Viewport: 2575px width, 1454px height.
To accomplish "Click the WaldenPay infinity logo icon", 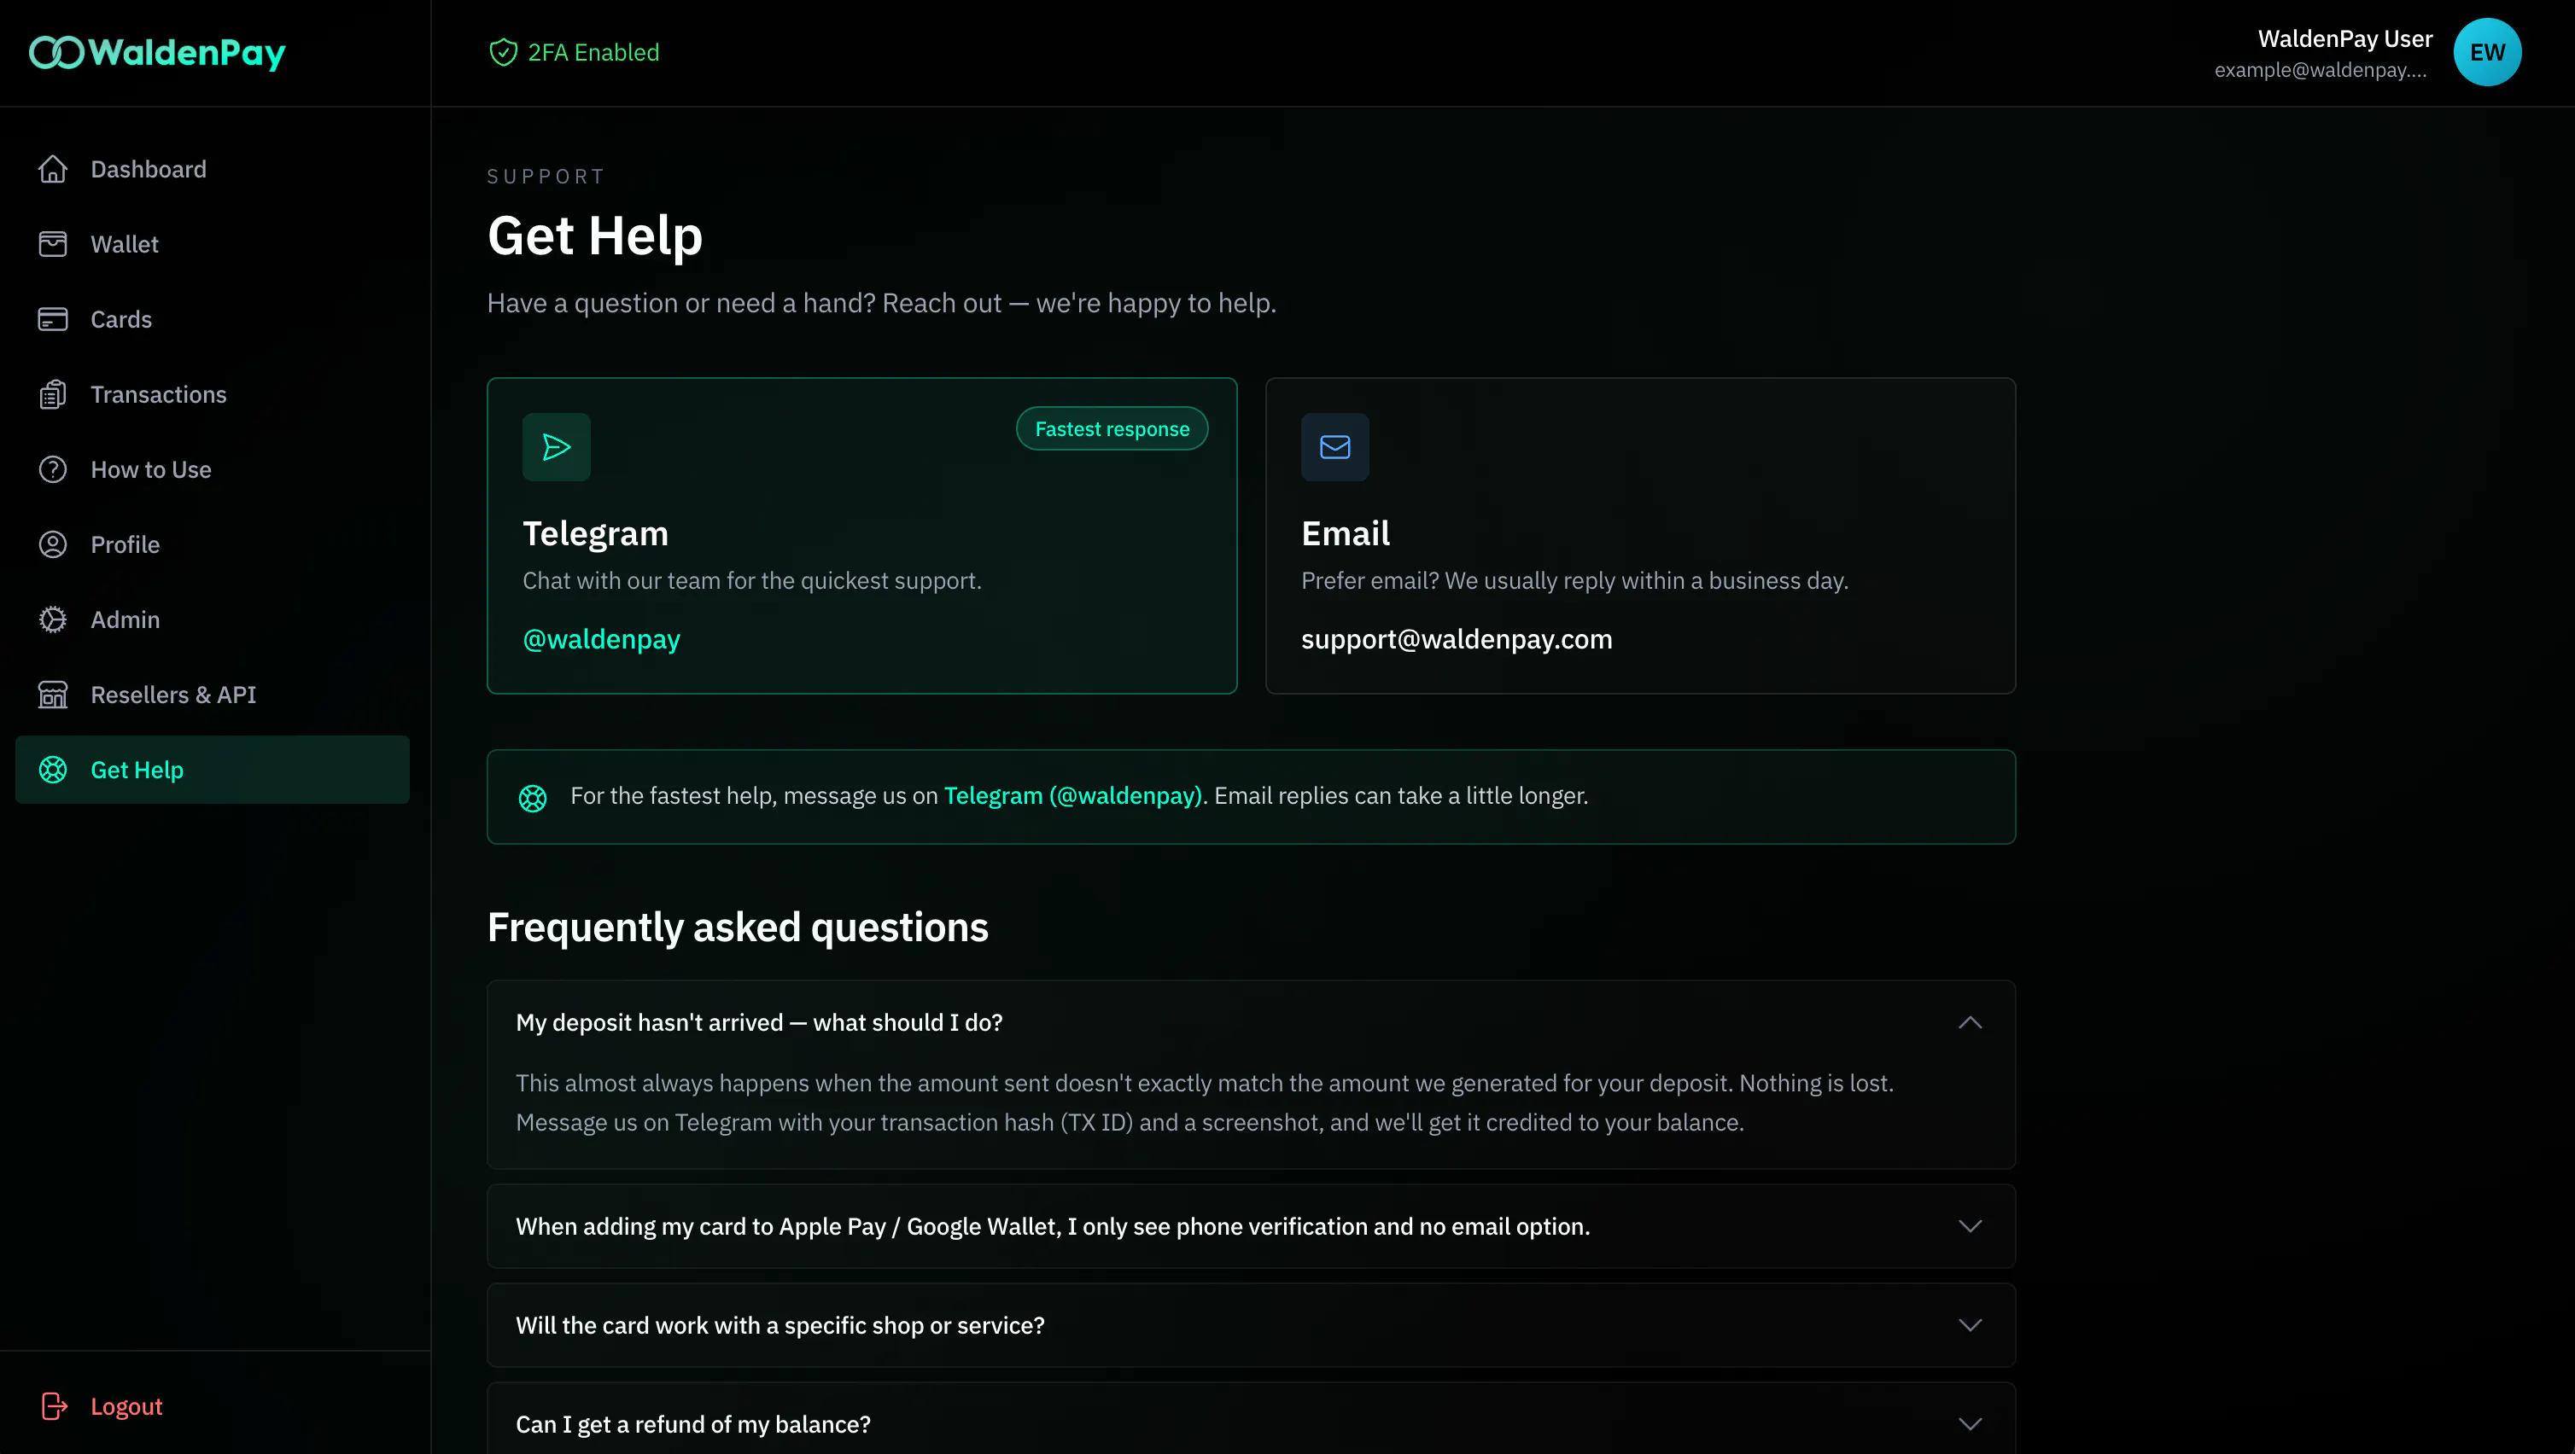I will (56, 53).
